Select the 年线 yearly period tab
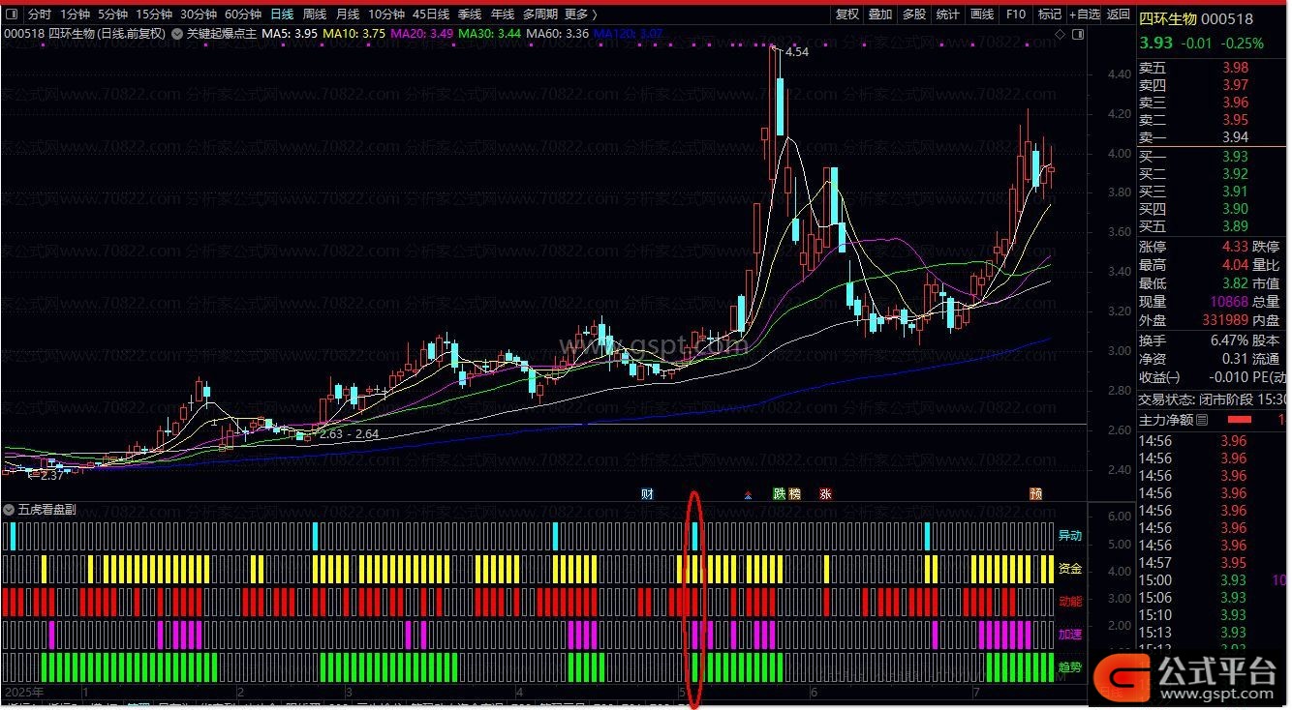The width and height of the screenshot is (1292, 710). pyautogui.click(x=503, y=15)
